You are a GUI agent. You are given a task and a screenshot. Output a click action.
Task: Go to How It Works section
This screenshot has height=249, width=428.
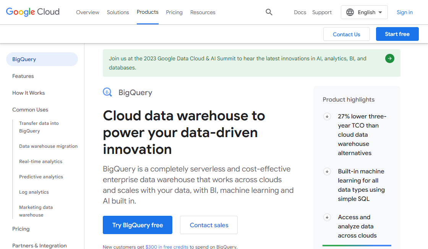coord(28,93)
